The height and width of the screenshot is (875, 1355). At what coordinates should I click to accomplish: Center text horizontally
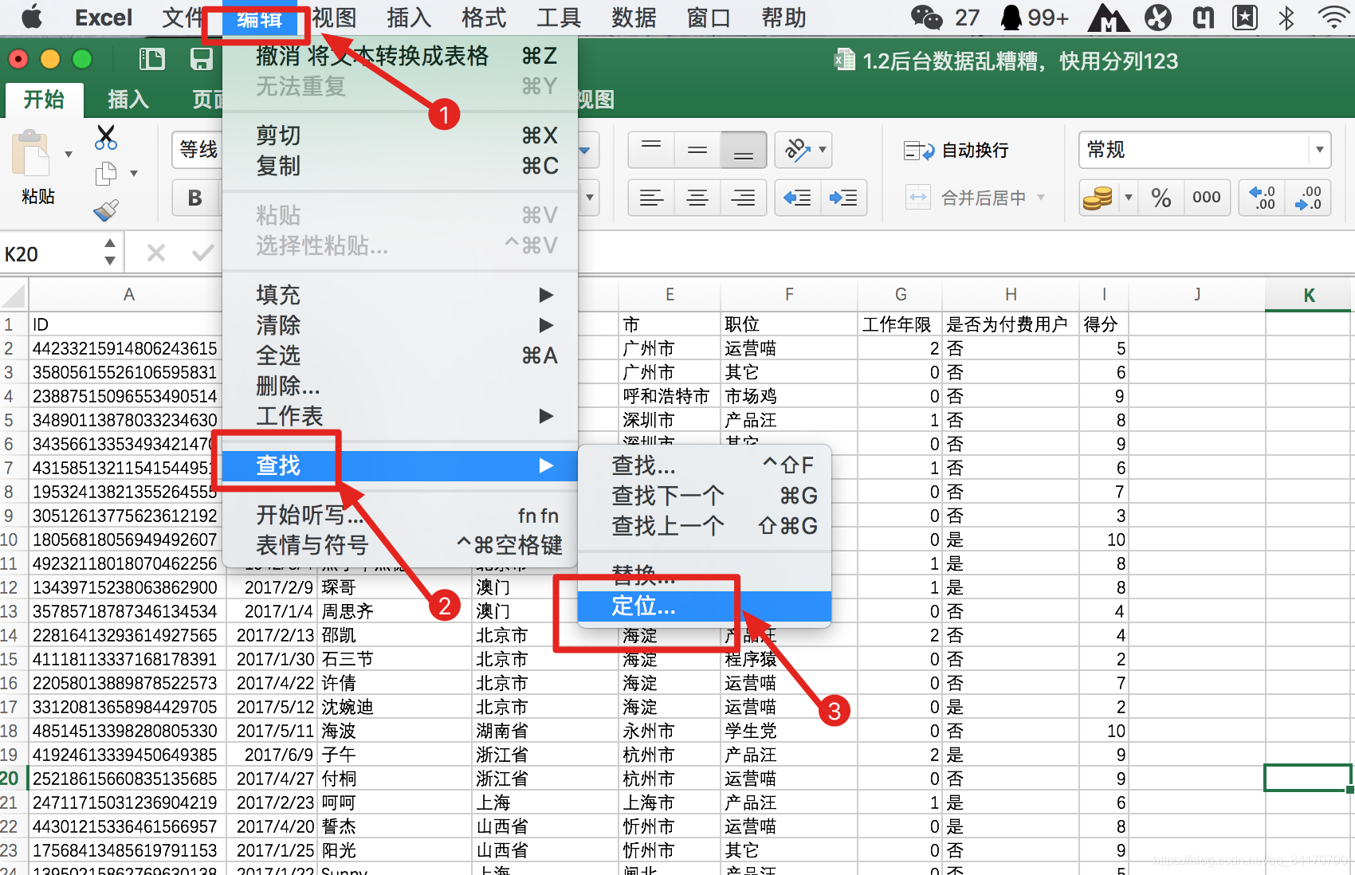point(697,198)
